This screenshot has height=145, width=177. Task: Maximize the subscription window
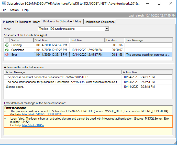(x=159, y=3)
